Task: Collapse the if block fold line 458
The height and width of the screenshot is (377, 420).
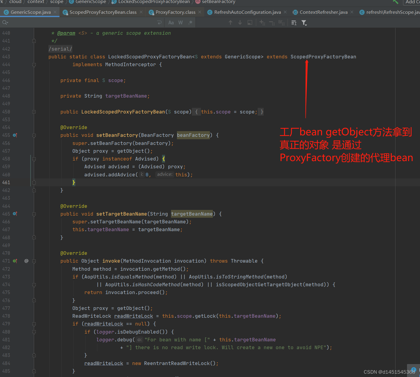Action: pyautogui.click(x=34, y=159)
